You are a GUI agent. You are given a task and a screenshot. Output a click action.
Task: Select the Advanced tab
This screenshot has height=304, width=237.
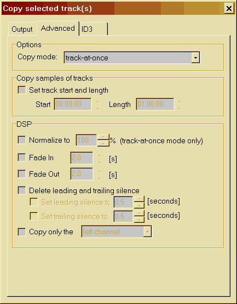(x=58, y=29)
